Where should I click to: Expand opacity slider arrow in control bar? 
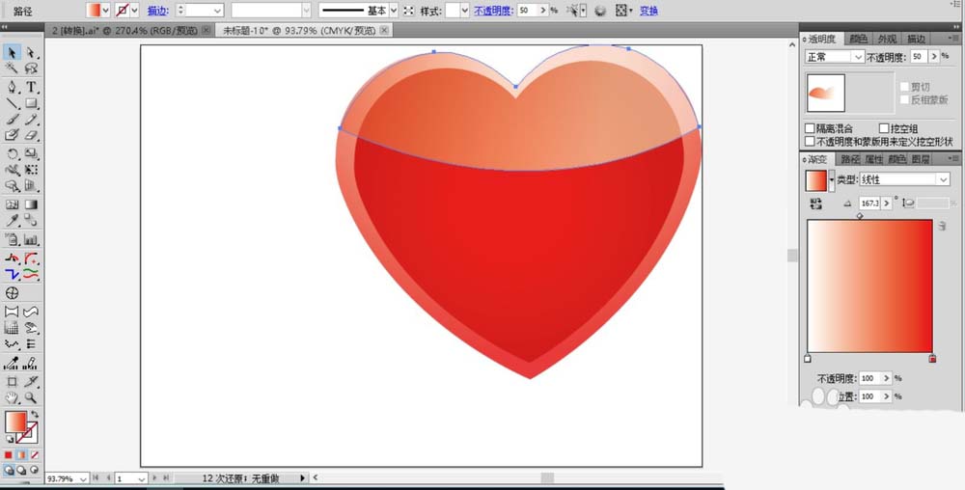click(542, 11)
